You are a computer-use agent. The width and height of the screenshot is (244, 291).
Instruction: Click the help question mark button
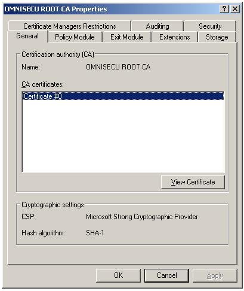(x=224, y=9)
